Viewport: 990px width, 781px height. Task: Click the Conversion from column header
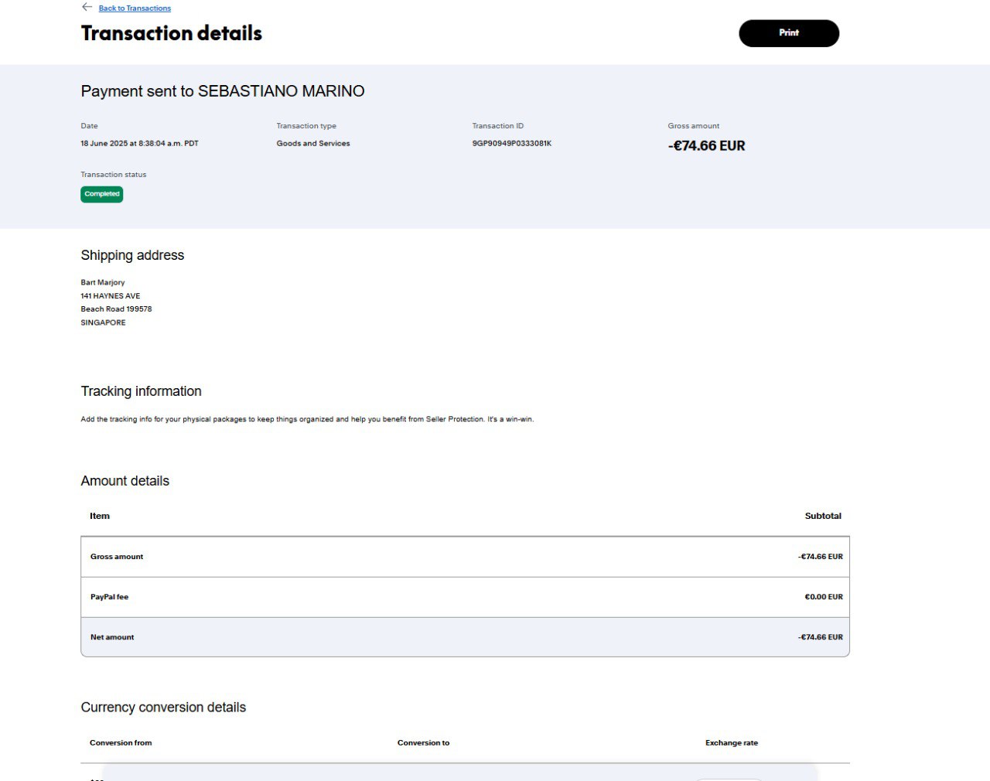(121, 743)
